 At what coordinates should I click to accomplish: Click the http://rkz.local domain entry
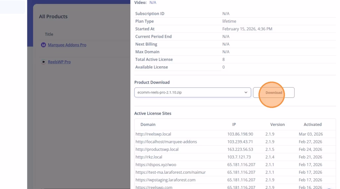coord(149,157)
